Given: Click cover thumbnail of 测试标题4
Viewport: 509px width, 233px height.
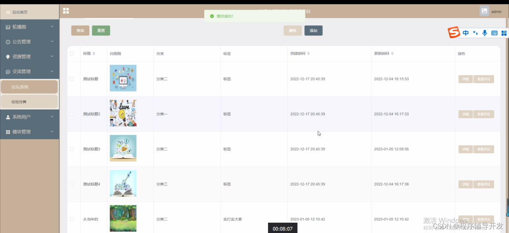Looking at the screenshot, I should pos(123,183).
